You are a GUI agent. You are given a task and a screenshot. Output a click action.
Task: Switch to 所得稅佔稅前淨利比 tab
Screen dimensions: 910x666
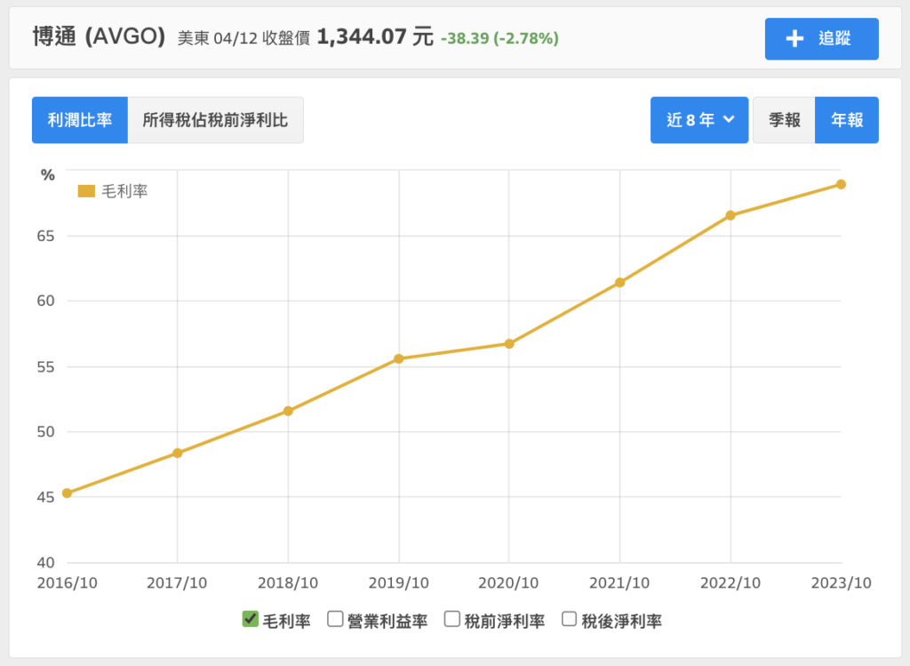coord(215,120)
